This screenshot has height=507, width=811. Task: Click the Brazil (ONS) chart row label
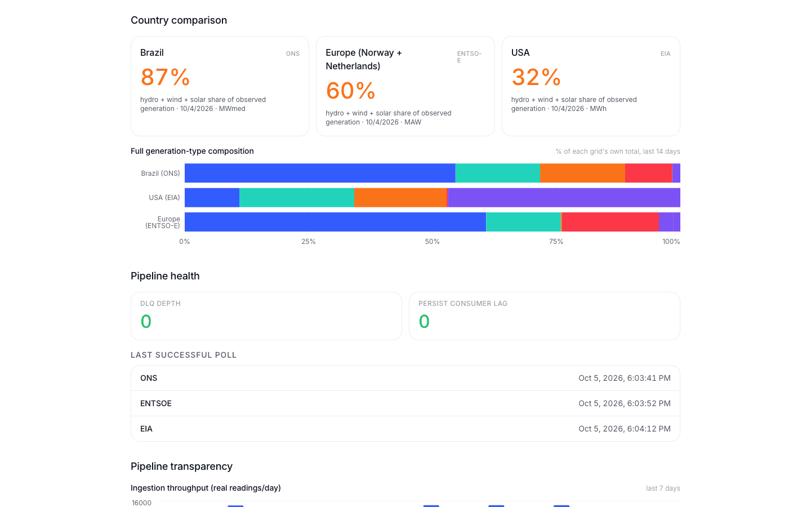click(x=161, y=174)
